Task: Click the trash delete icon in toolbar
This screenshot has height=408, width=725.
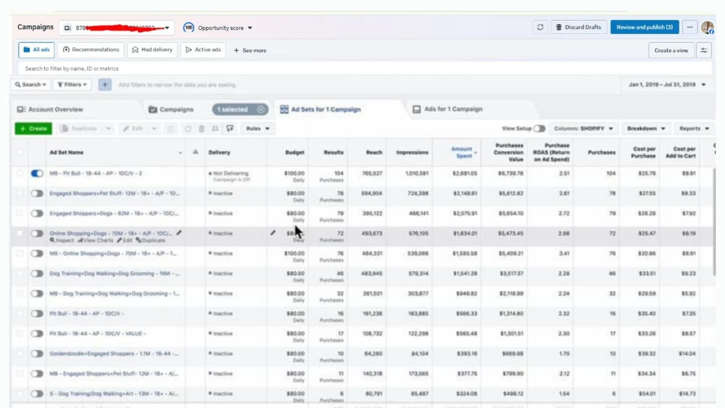Action: 202,129
